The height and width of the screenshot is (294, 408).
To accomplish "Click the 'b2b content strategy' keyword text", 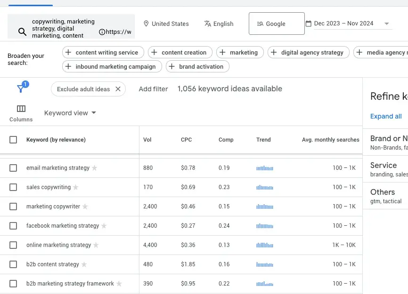I will (x=53, y=264).
